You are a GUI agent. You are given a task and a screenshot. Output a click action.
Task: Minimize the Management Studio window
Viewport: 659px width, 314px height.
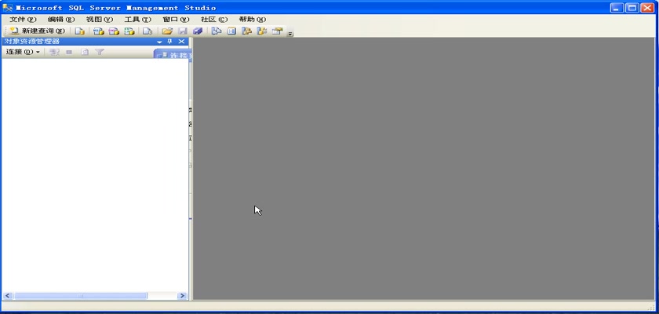[x=617, y=8]
